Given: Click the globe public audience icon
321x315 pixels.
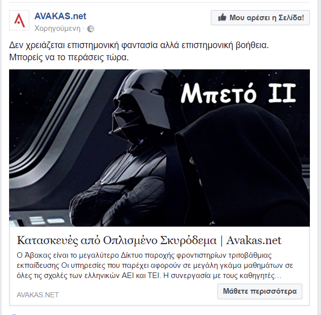Looking at the screenshot, I should 90,29.
